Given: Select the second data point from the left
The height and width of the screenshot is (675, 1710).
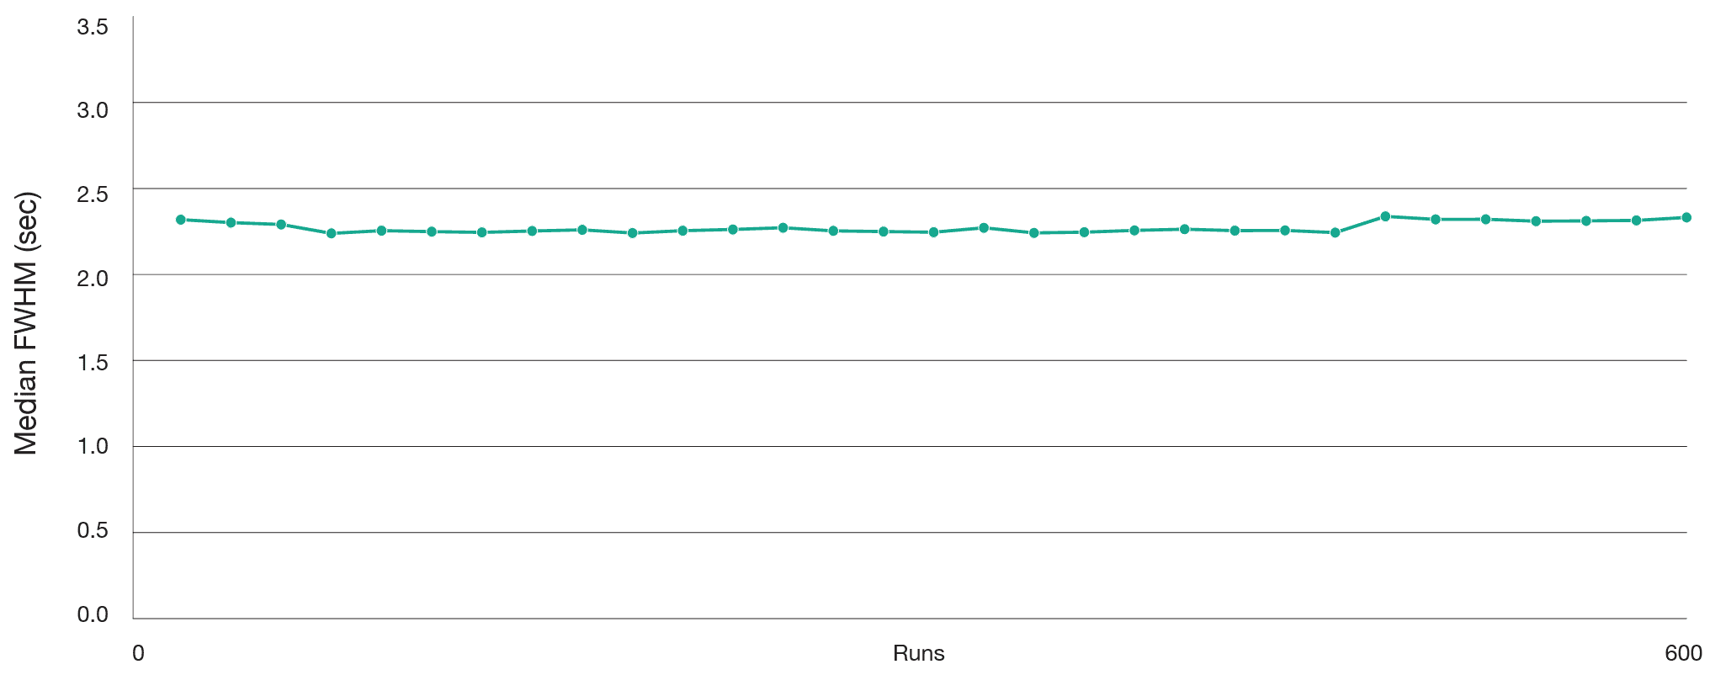Looking at the screenshot, I should 231,222.
